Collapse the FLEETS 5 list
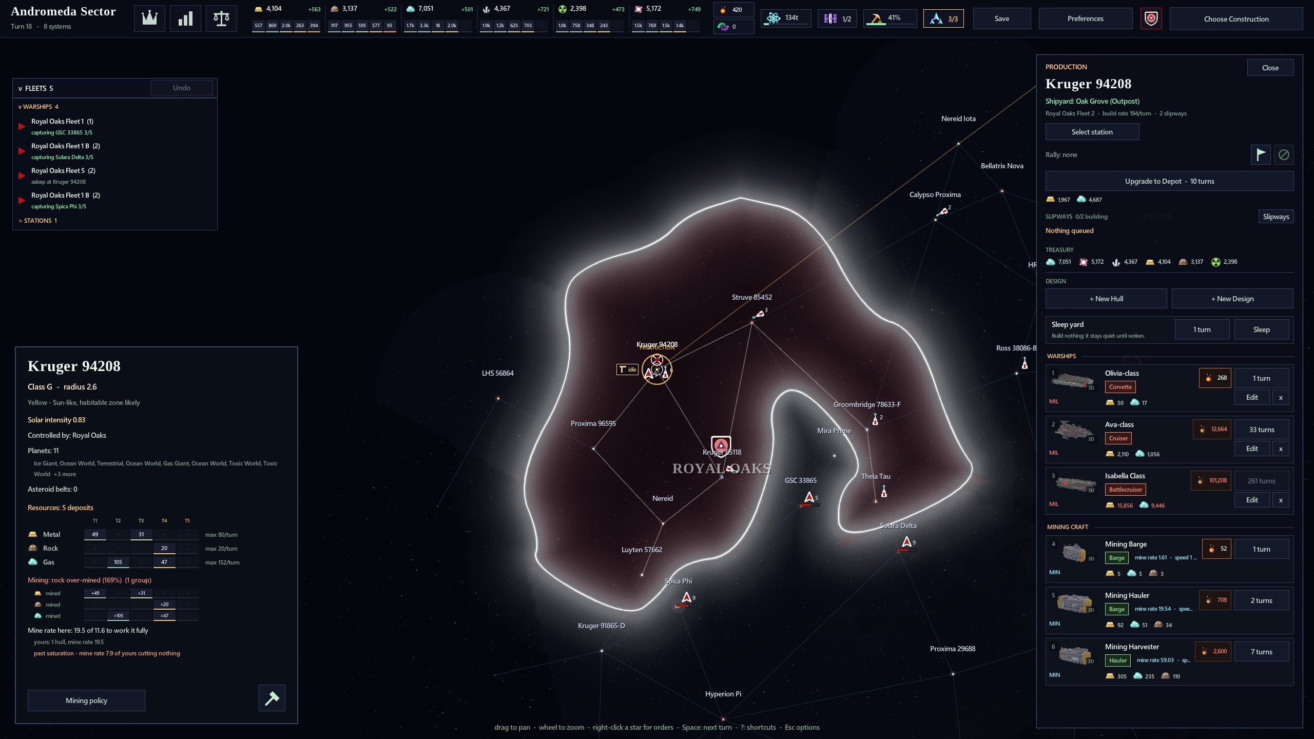Screen dimensions: 1314x739 pyautogui.click(x=36, y=88)
